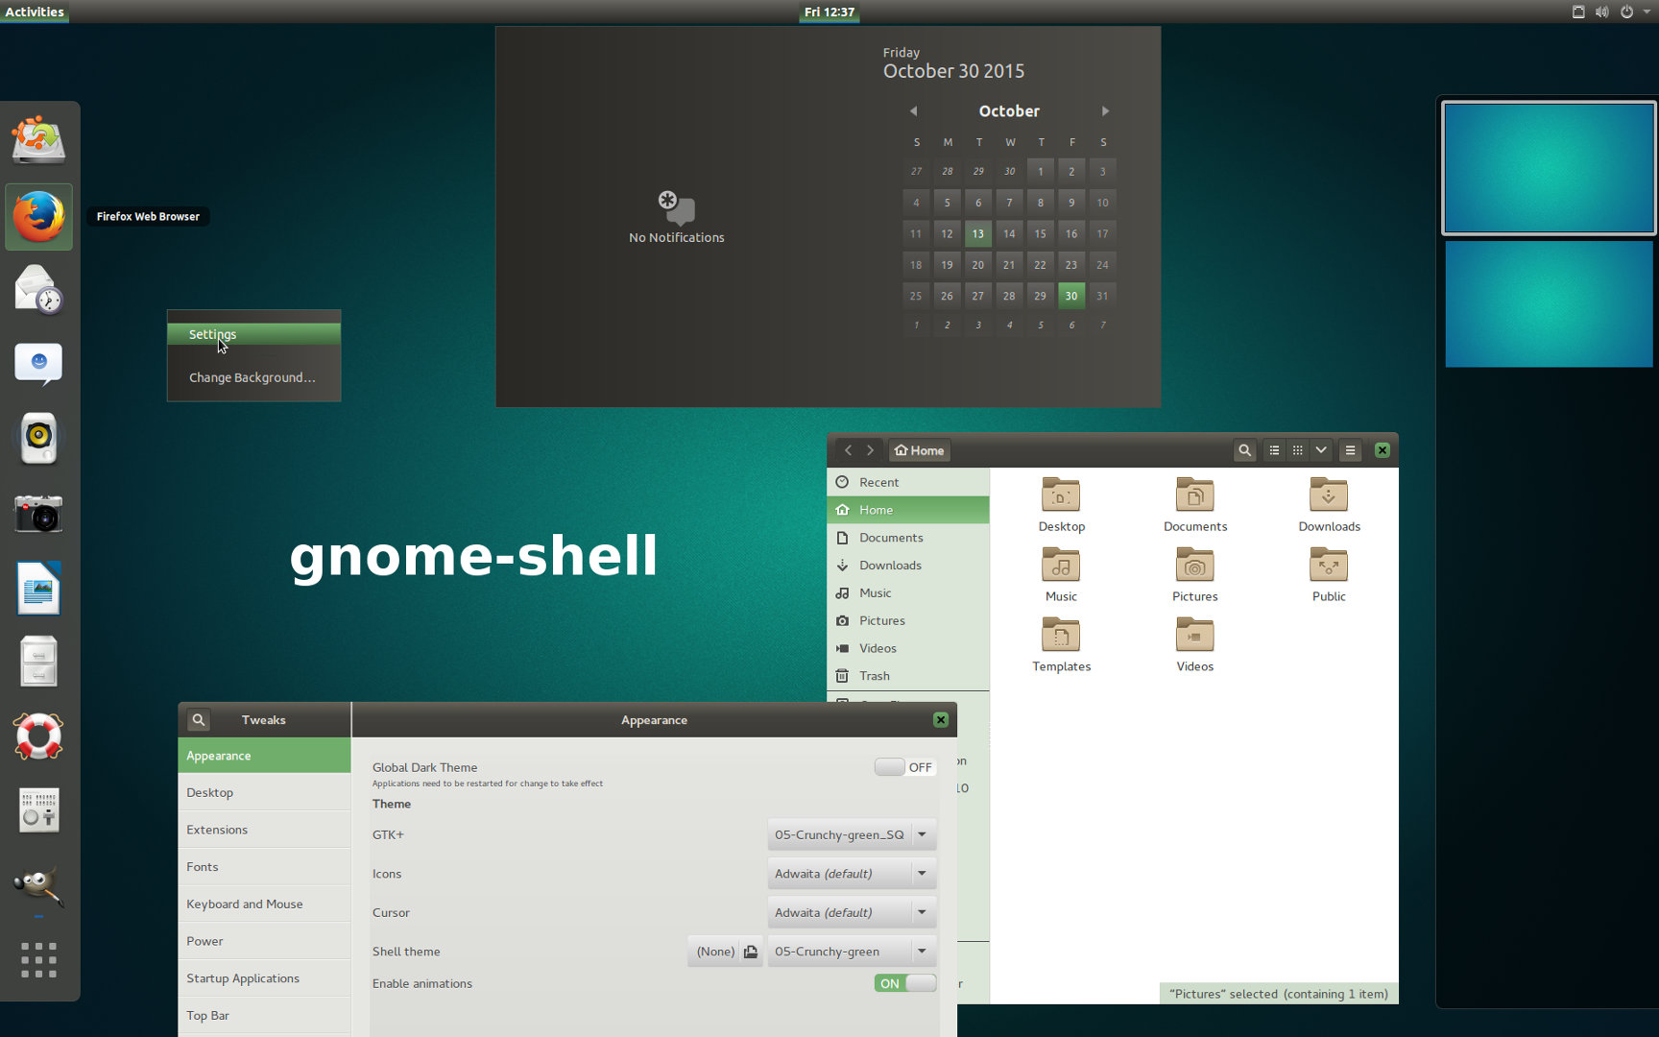Launch LibreOffice Writer from dock
The image size is (1659, 1037).
pyautogui.click(x=38, y=588)
